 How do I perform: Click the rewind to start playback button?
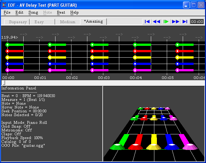pos(147,22)
